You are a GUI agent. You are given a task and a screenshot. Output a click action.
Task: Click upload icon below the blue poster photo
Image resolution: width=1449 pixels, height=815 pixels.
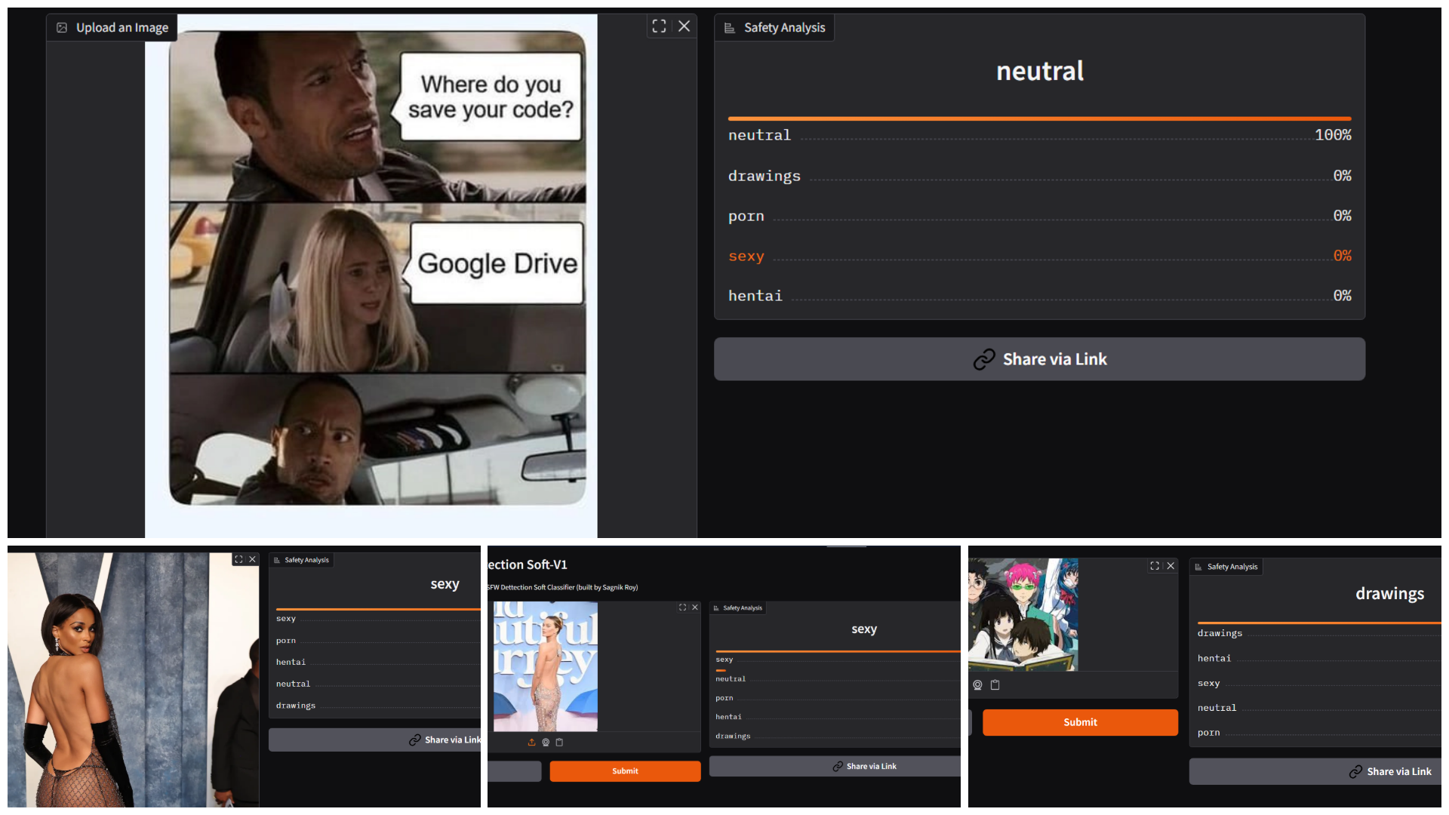pos(531,743)
